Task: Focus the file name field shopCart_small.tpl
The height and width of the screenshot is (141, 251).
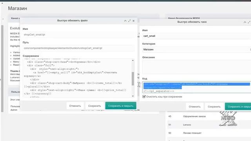Action: 78,35
